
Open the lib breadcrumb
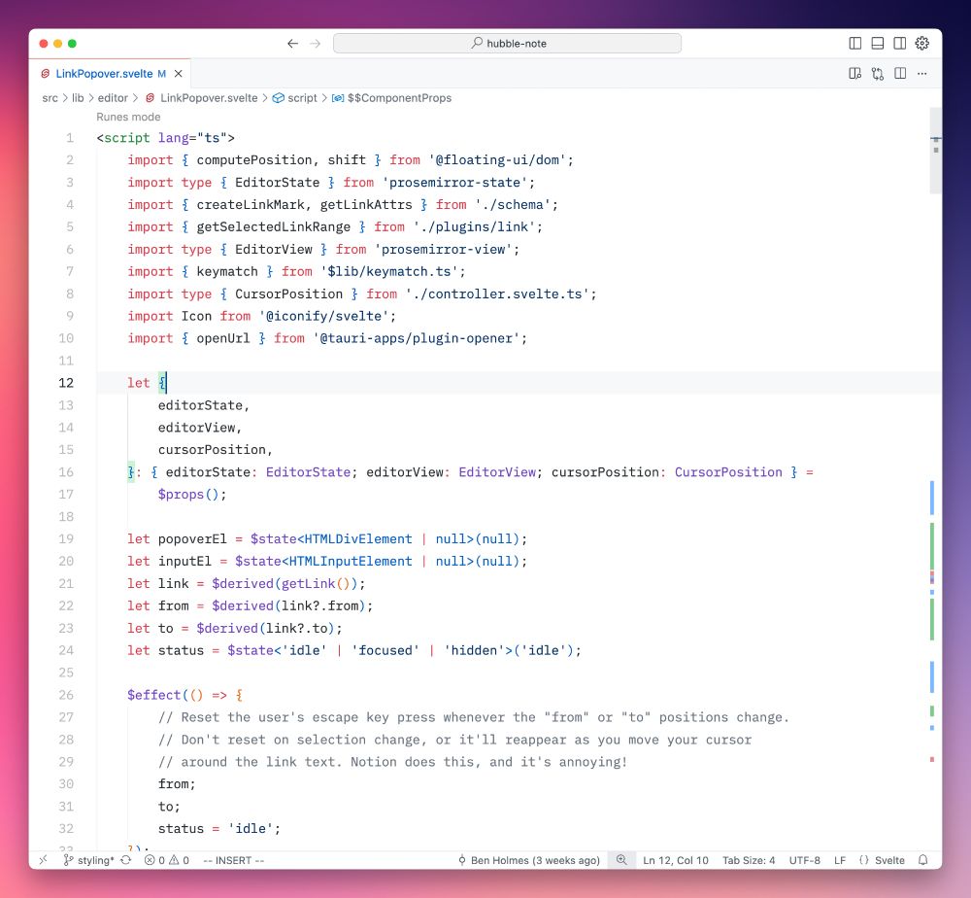(78, 98)
